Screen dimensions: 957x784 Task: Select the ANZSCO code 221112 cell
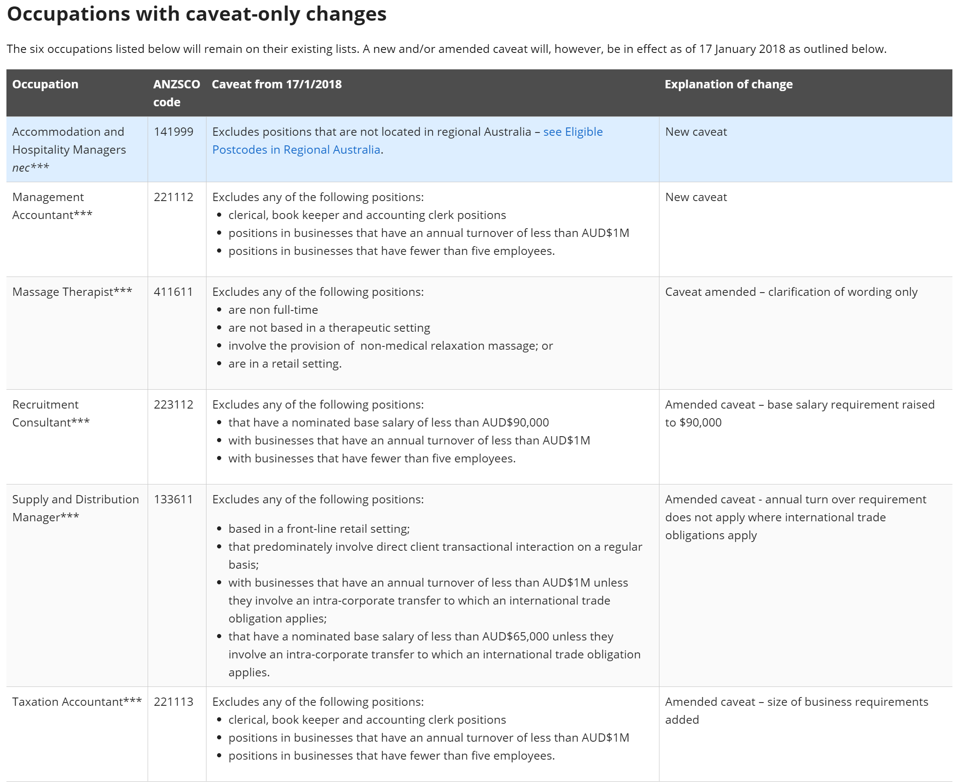tap(173, 197)
